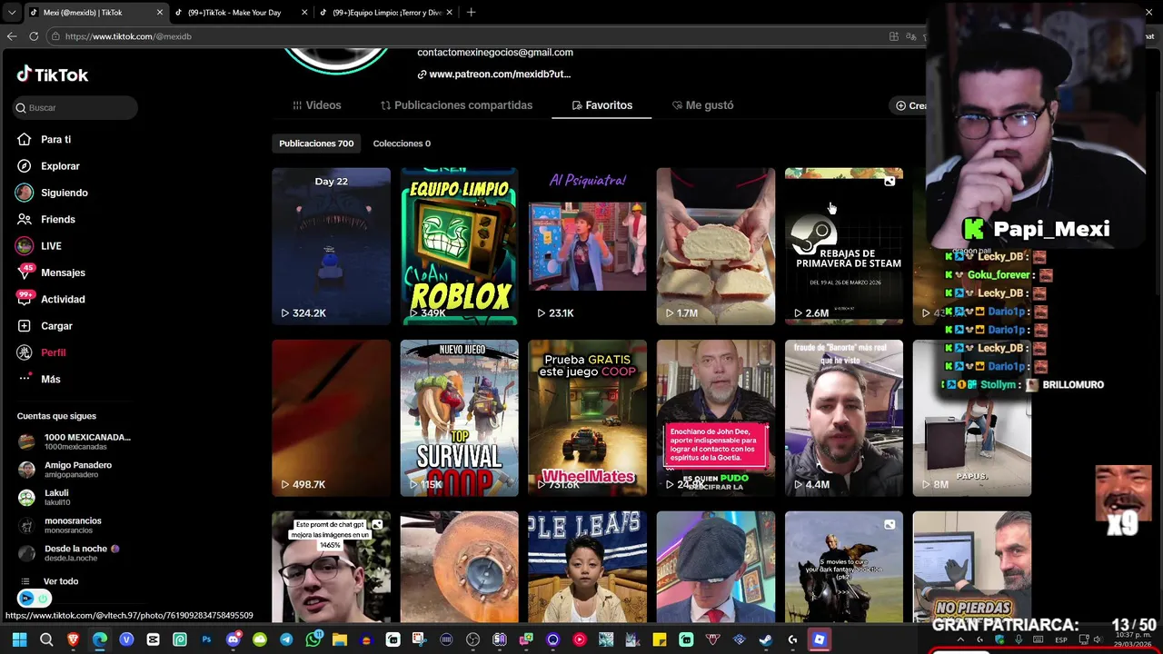This screenshot has width=1163, height=654.
Task: Click the Actividad notifications icon
Action: [25, 299]
